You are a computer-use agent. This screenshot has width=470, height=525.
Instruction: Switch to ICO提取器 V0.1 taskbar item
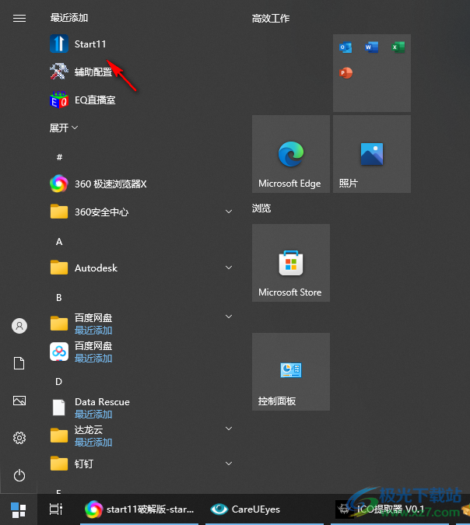pyautogui.click(x=391, y=509)
